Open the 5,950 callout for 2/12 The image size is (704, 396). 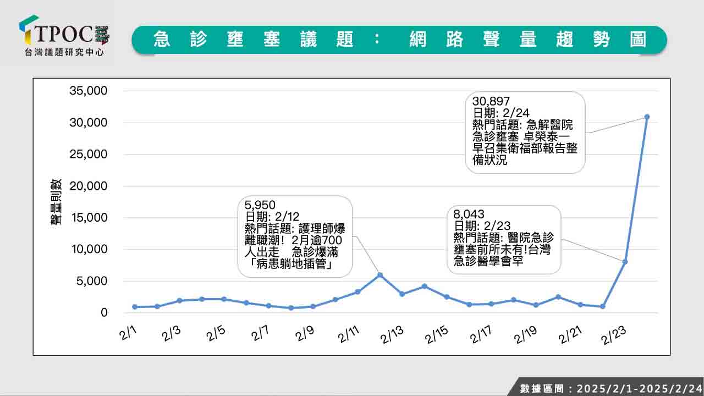click(x=295, y=237)
